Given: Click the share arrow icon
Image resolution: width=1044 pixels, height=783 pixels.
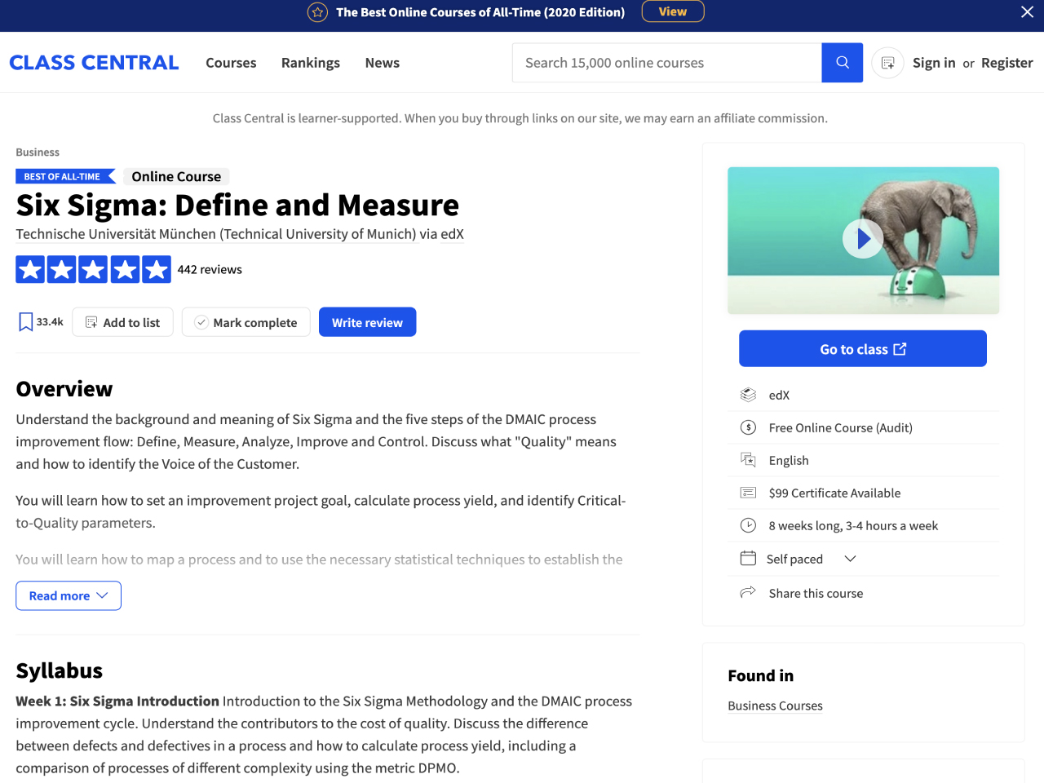Looking at the screenshot, I should 748,592.
